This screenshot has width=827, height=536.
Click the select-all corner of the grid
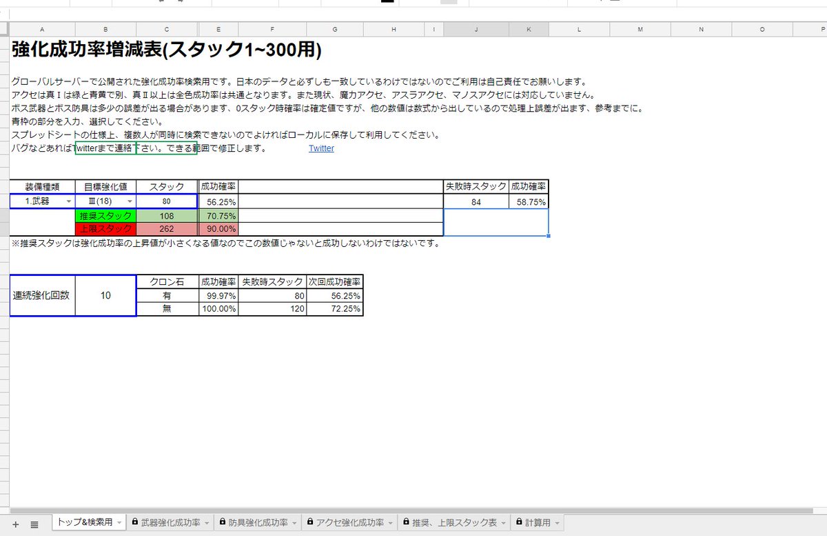[4, 29]
